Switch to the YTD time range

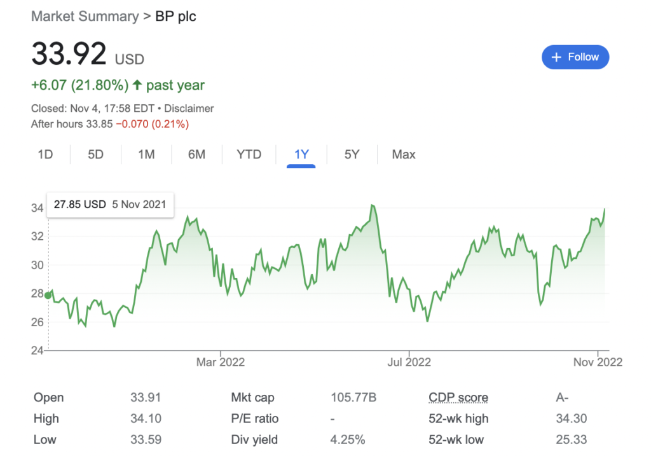click(249, 155)
